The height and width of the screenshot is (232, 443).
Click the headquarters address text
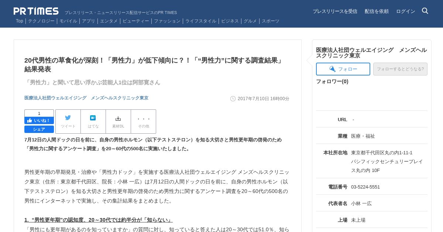[x=387, y=161]
